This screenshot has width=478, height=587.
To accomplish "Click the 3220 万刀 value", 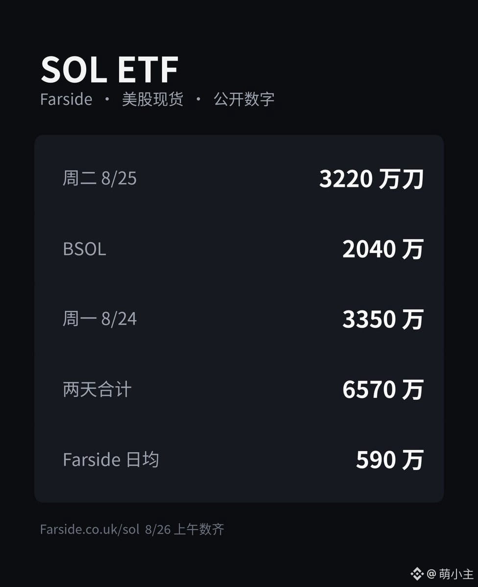I will (x=371, y=179).
